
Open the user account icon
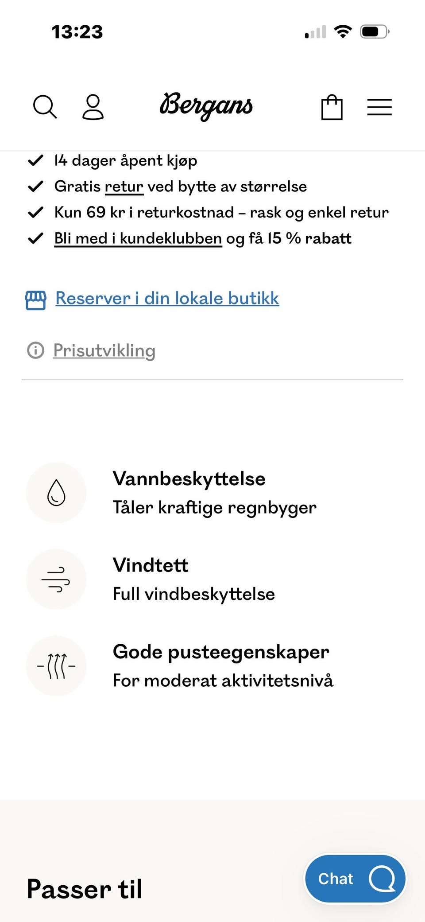93,106
